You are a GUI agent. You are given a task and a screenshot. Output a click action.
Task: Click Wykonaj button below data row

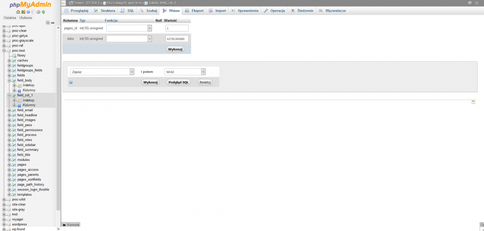[x=175, y=49]
